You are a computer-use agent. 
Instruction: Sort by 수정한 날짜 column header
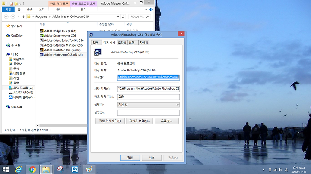click(x=106, y=24)
